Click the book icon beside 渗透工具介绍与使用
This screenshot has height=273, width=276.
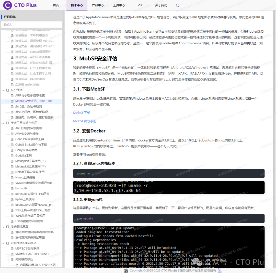click(8, 123)
